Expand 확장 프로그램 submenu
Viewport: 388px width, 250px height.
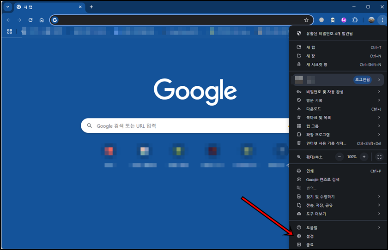pos(338,135)
